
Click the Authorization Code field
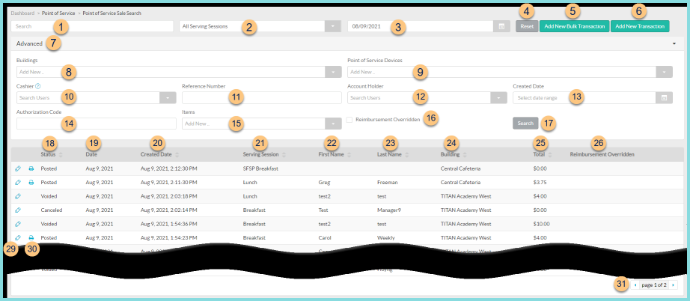[x=97, y=124]
